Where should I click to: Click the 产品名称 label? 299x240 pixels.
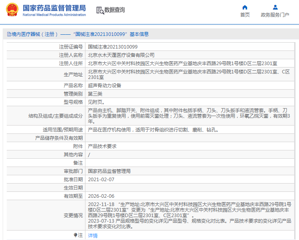(73, 85)
